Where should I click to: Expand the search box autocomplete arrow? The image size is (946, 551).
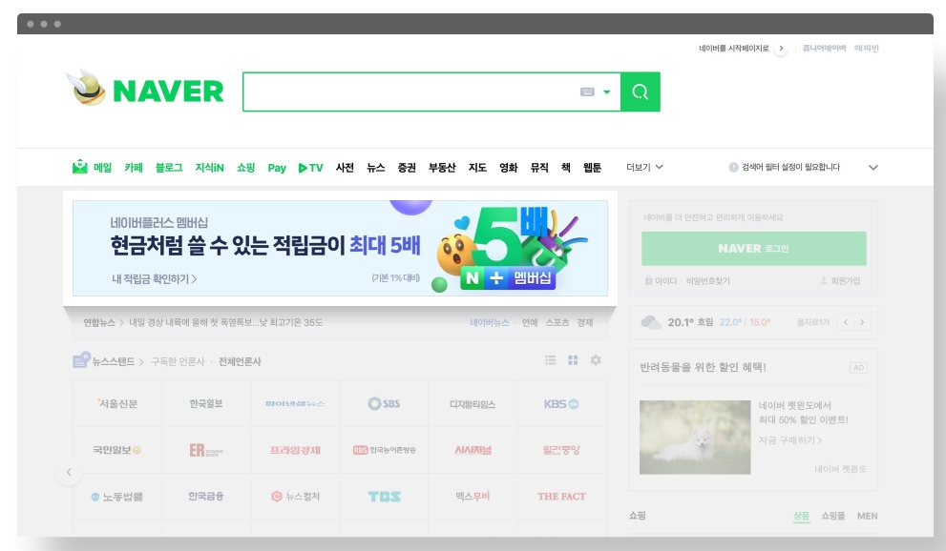[x=607, y=92]
